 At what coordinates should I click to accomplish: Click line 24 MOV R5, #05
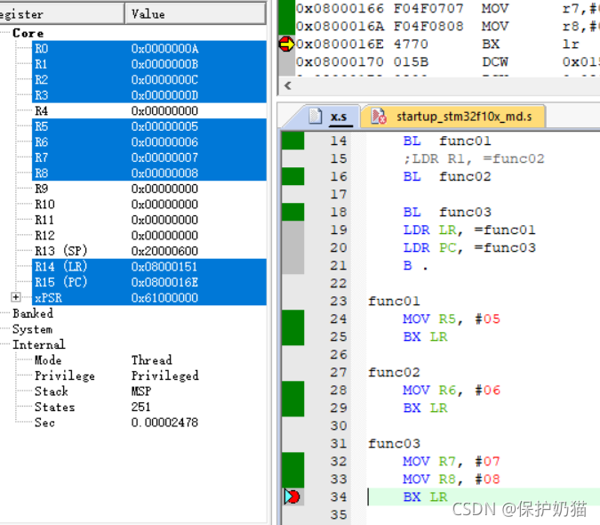[452, 319]
